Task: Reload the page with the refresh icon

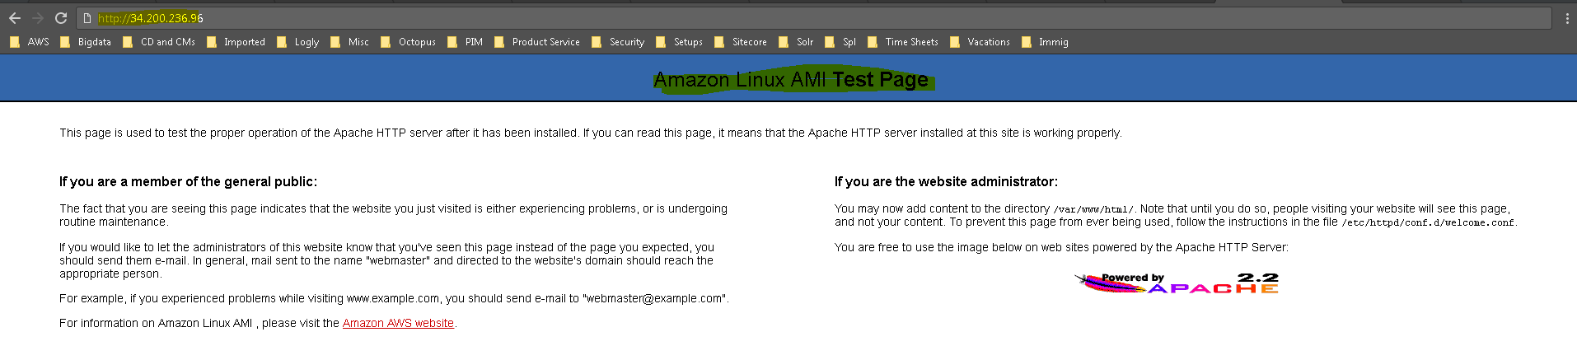Action: click(x=61, y=18)
